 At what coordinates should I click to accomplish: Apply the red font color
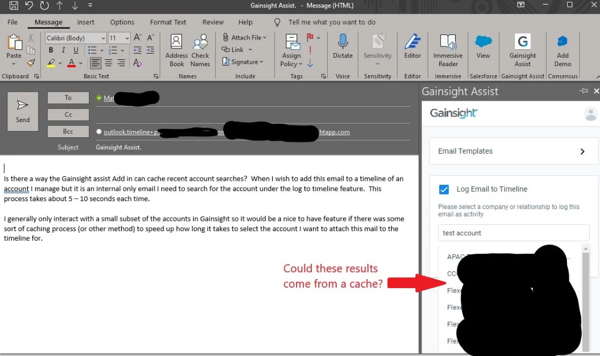pos(71,63)
